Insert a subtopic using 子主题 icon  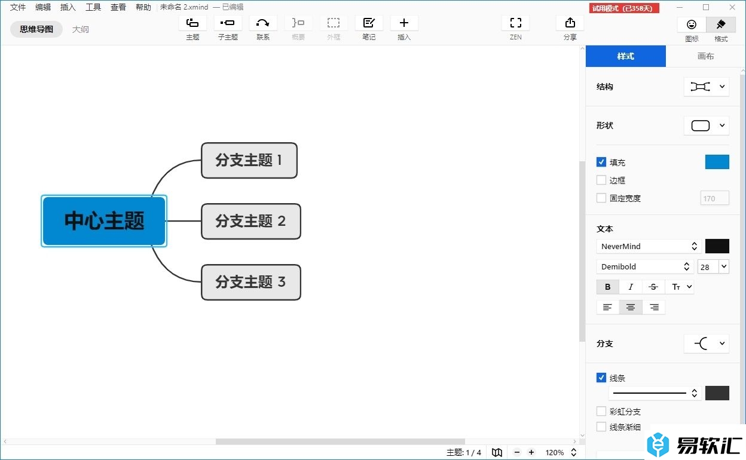tap(228, 23)
